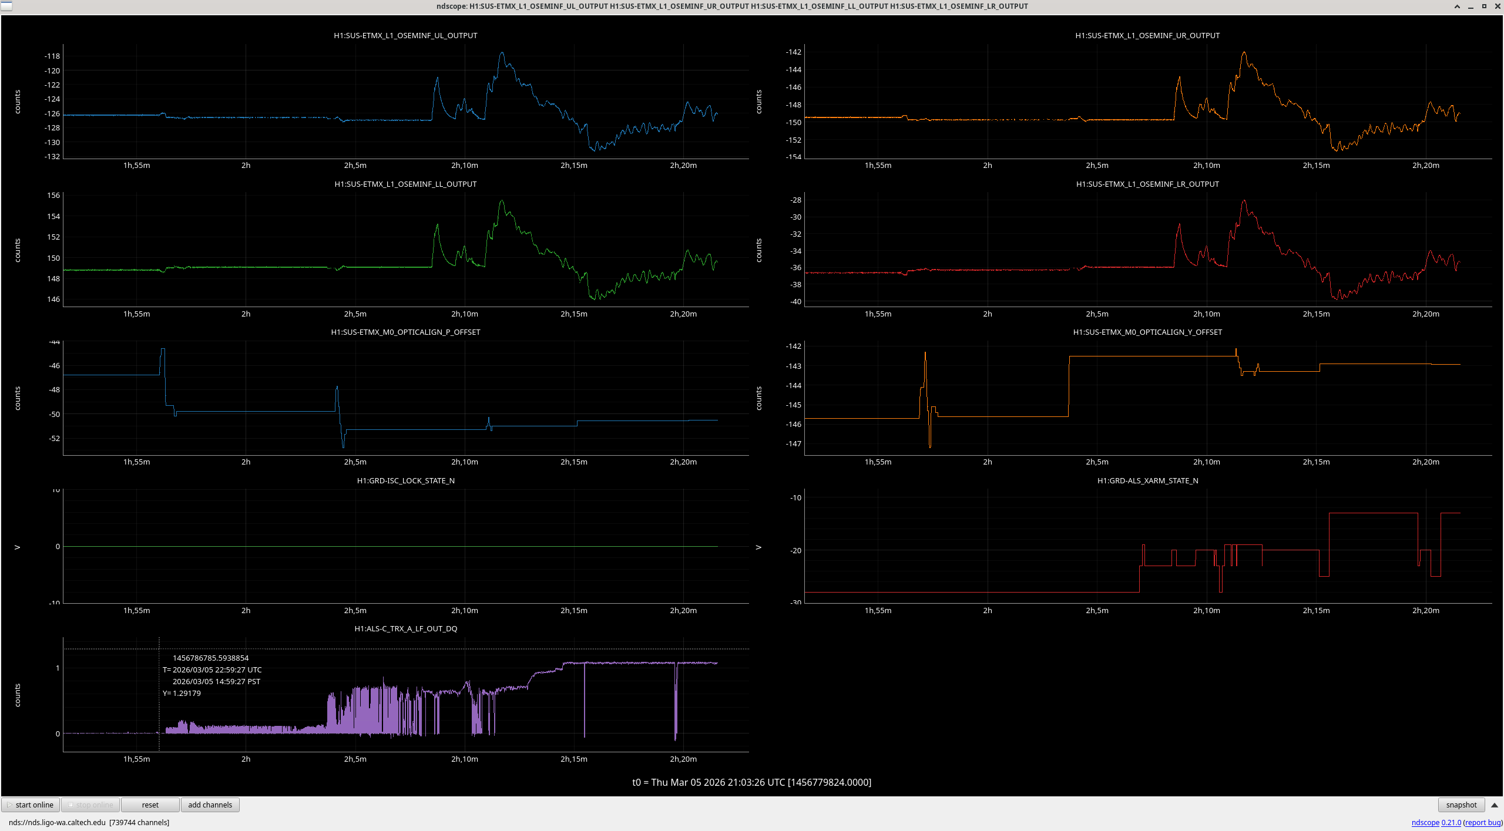Viewport: 1504px width, 831px height.
Task: Click the reset button in bottom toolbar
Action: (150, 805)
